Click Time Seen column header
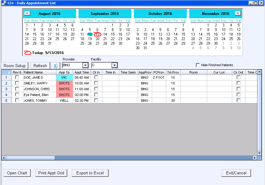This screenshot has height=185, width=265. click(128, 72)
